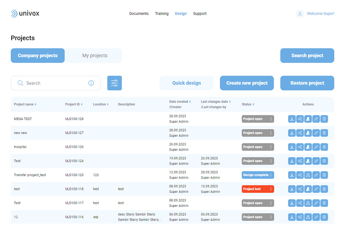Delete project ULD100-124
Screen dimensions: 345x230
tap(324, 161)
